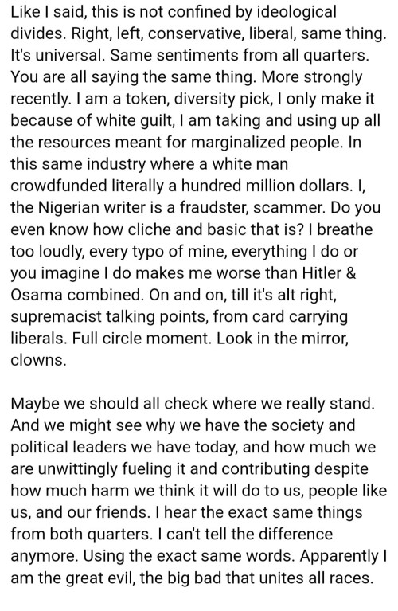This screenshot has width=398, height=611.
Task: Click the word "anymore."
Action: (45, 556)
